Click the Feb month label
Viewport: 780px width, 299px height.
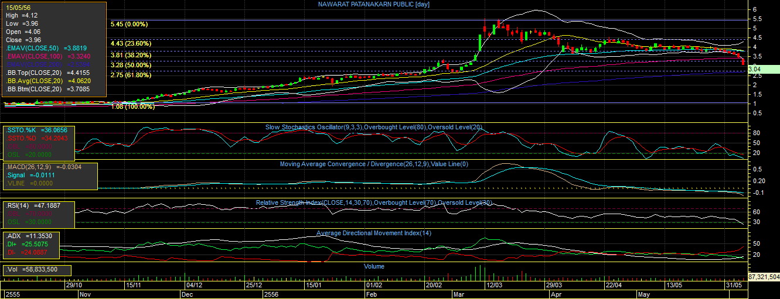coord(372,294)
